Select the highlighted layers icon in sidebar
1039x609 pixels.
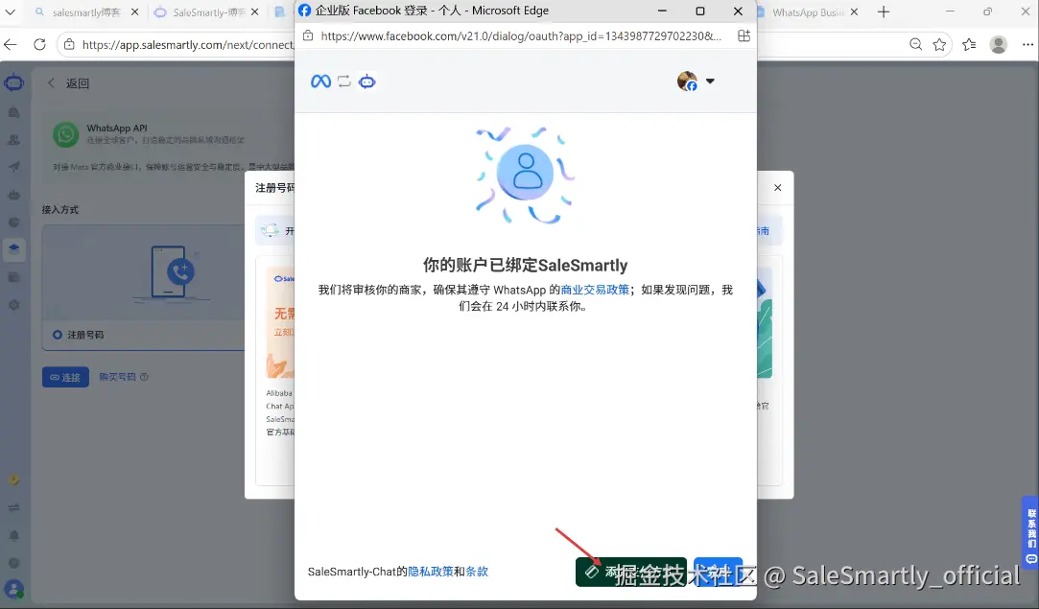click(x=14, y=249)
